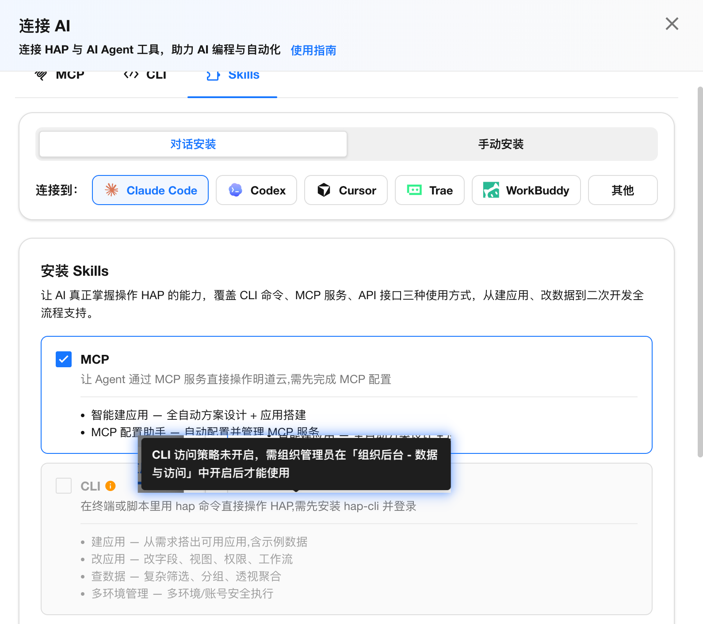Image resolution: width=703 pixels, height=624 pixels.
Task: Click the CLI access policy tooltip
Action: 295,464
